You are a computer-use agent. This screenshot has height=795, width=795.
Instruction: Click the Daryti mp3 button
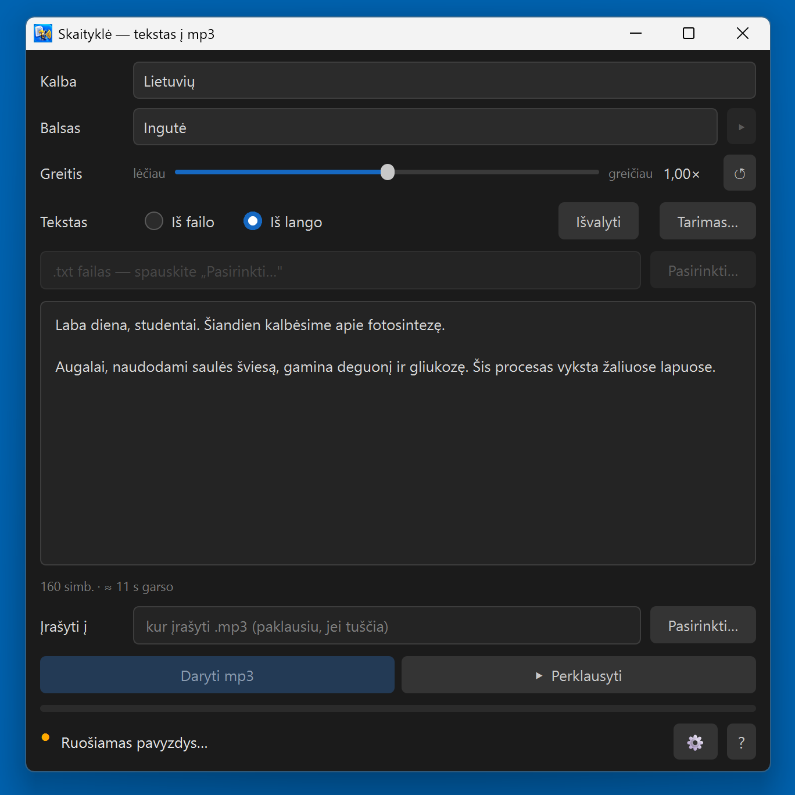pos(217,675)
